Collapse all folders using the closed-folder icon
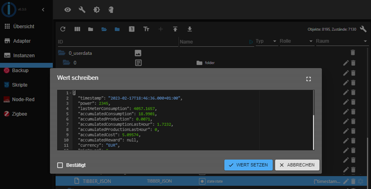The height and width of the screenshot is (189, 371). point(90,29)
